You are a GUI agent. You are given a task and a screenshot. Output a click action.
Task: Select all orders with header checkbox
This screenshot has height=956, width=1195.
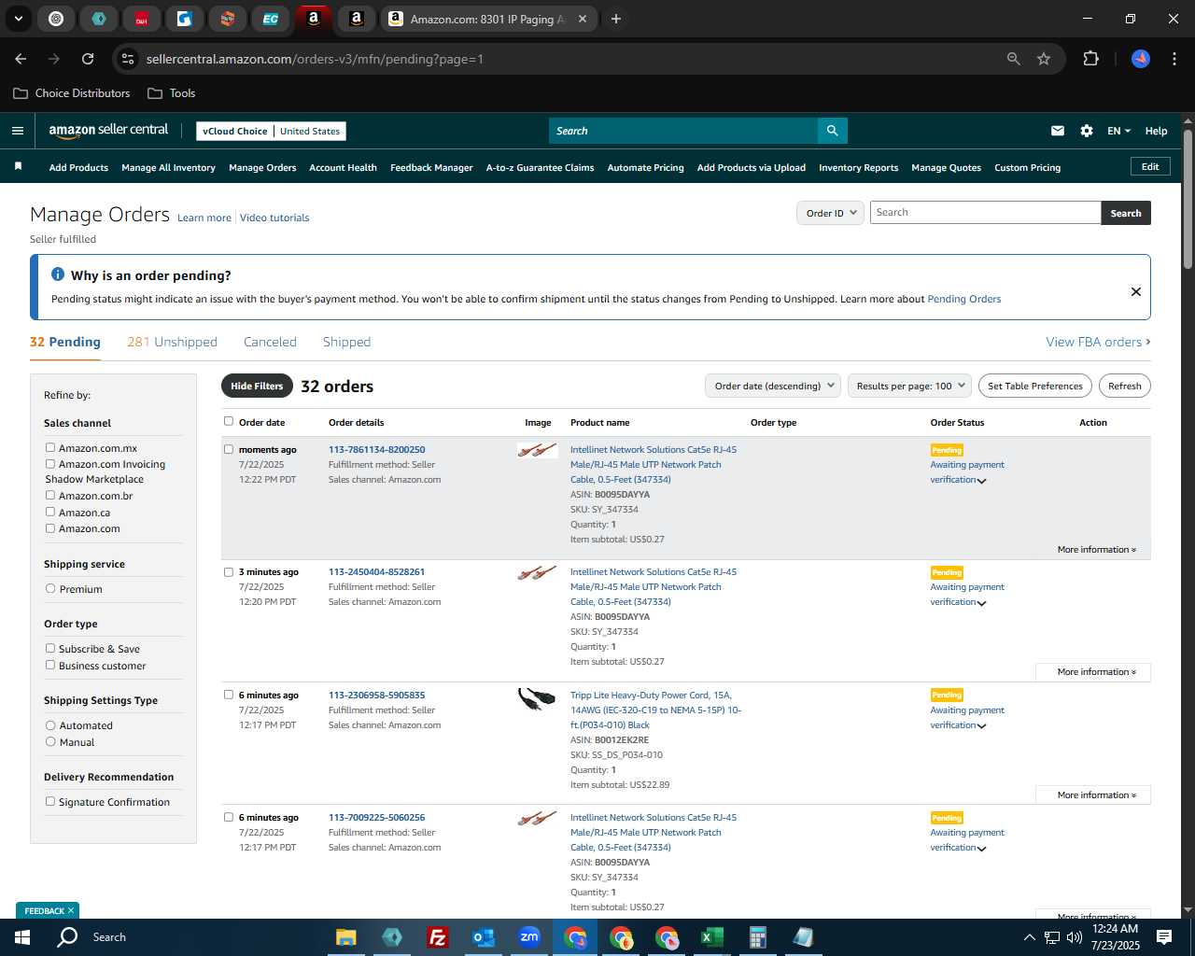pos(229,421)
